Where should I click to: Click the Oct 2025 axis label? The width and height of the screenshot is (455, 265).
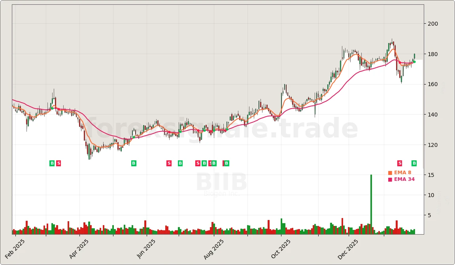pos(281,248)
